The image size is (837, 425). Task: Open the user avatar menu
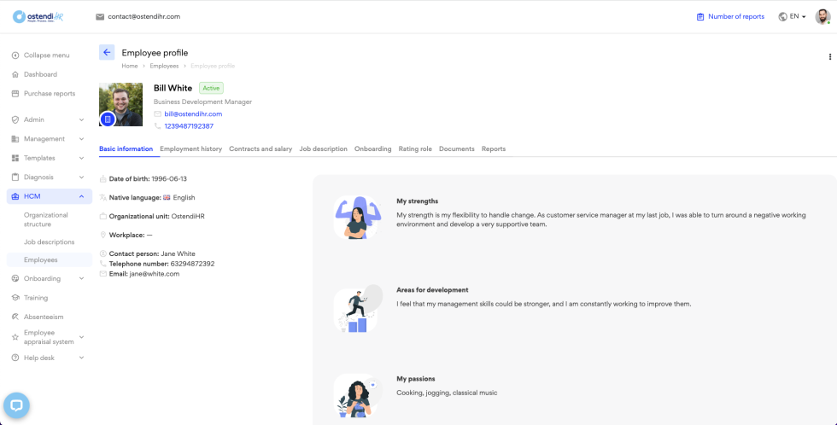pyautogui.click(x=822, y=16)
